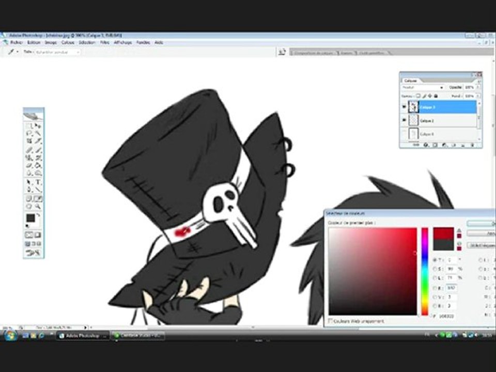Open the Calque menu
Screen dimensions: 496x372
click(x=68, y=42)
